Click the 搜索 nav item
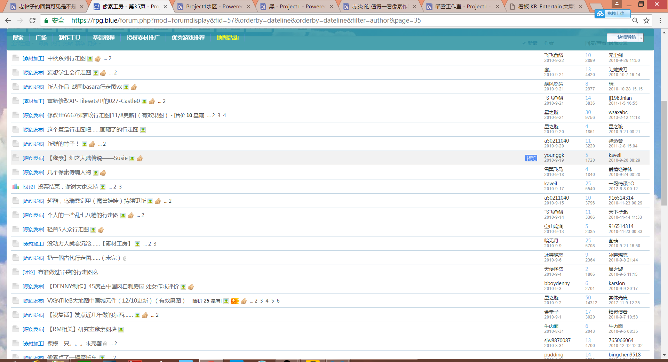 [x=18, y=38]
